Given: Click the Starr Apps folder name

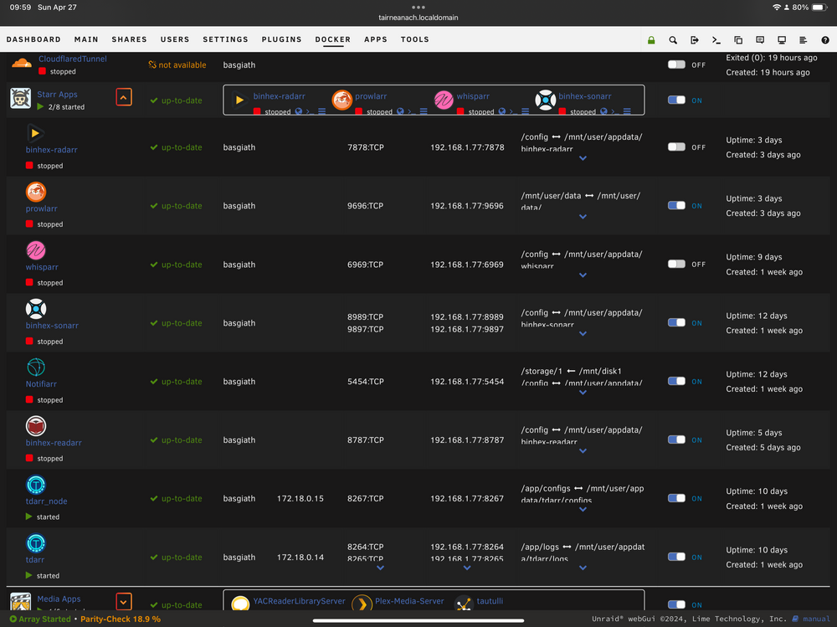Looking at the screenshot, I should pyautogui.click(x=57, y=94).
